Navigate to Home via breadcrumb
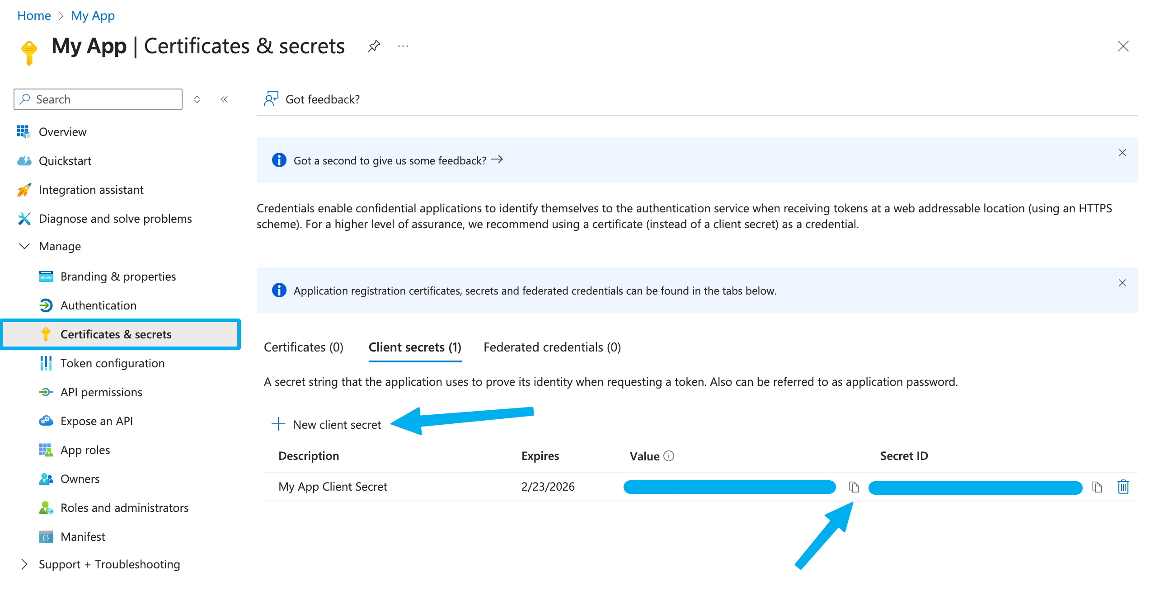 (33, 15)
